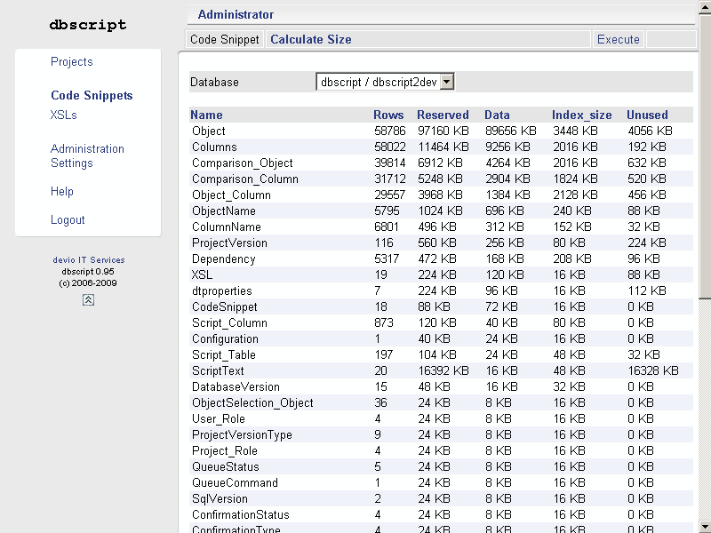Select Dependency row name
Image resolution: width=711 pixels, height=533 pixels.
[x=224, y=259]
